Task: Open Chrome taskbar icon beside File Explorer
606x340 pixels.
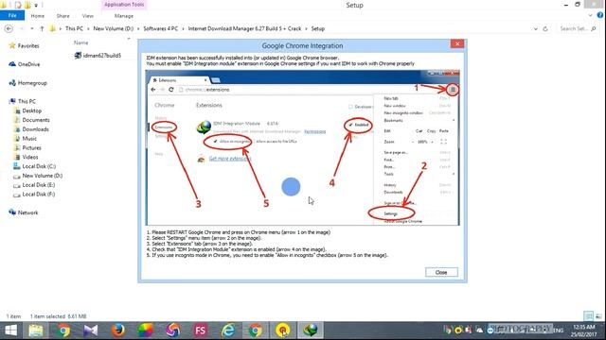Action: click(63, 331)
